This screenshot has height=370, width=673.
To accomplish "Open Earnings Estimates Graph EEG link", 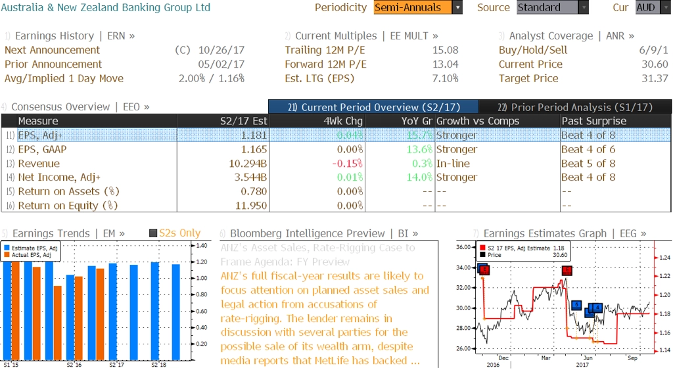I will click(565, 233).
